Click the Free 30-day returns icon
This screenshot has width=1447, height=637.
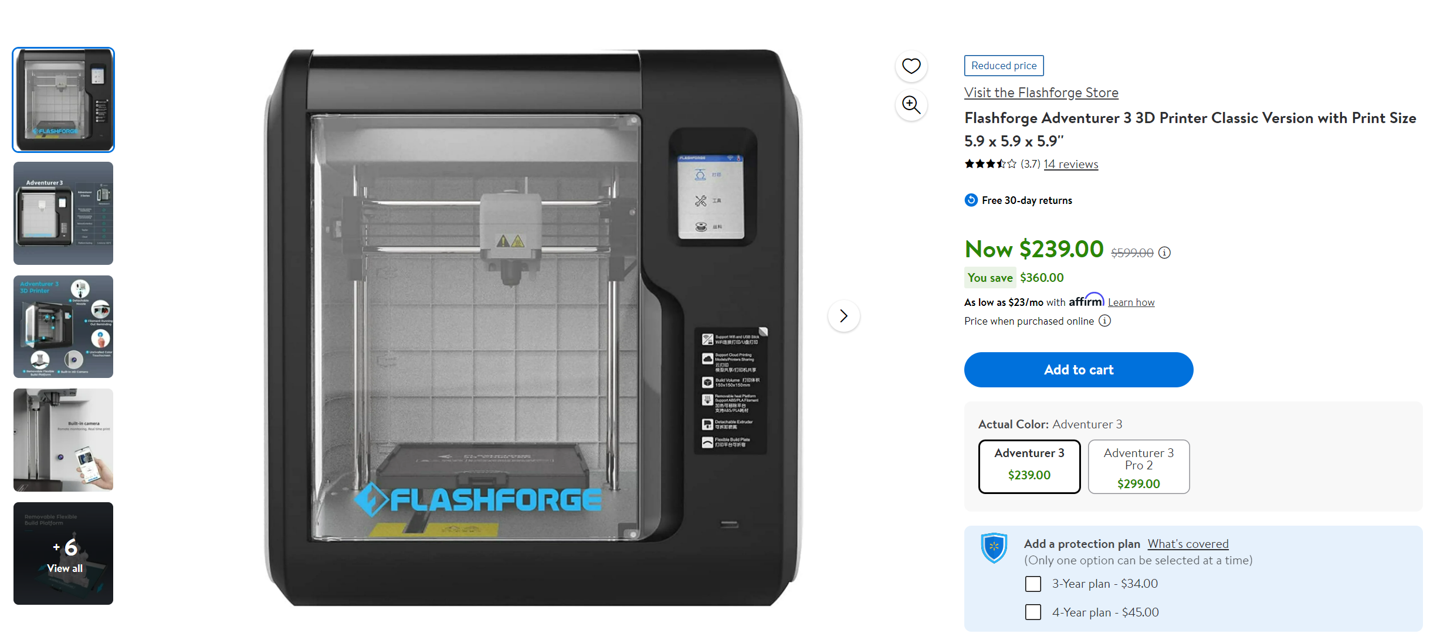point(971,200)
